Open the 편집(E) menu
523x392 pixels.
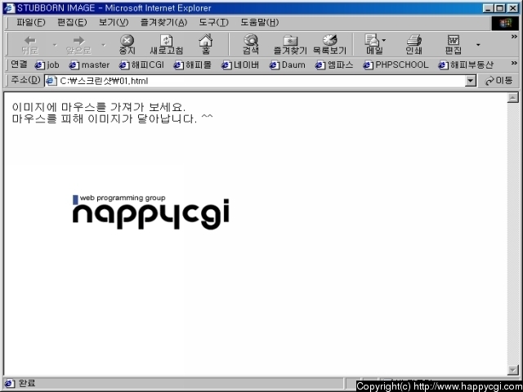[72, 22]
